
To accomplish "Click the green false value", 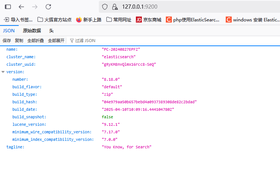I will 107,117.
